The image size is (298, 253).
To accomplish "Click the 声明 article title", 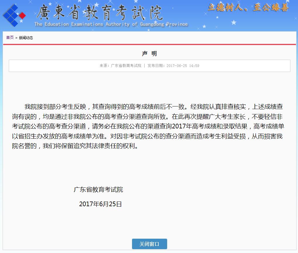I will point(149,54).
